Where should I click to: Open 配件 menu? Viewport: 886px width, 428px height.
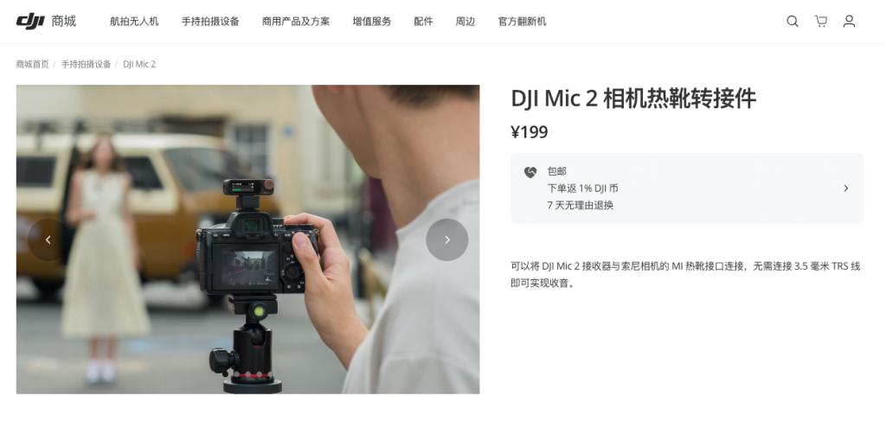(x=423, y=22)
